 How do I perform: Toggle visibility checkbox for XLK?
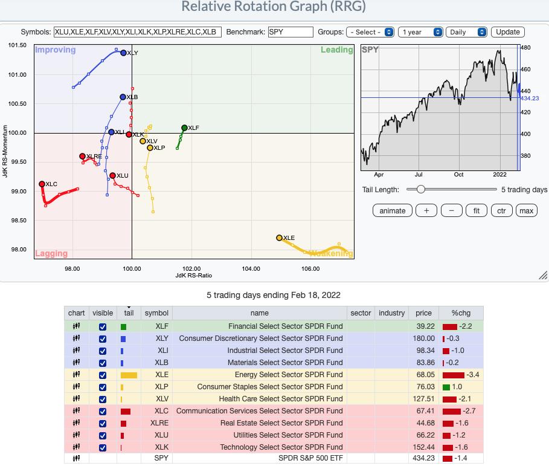coord(102,447)
